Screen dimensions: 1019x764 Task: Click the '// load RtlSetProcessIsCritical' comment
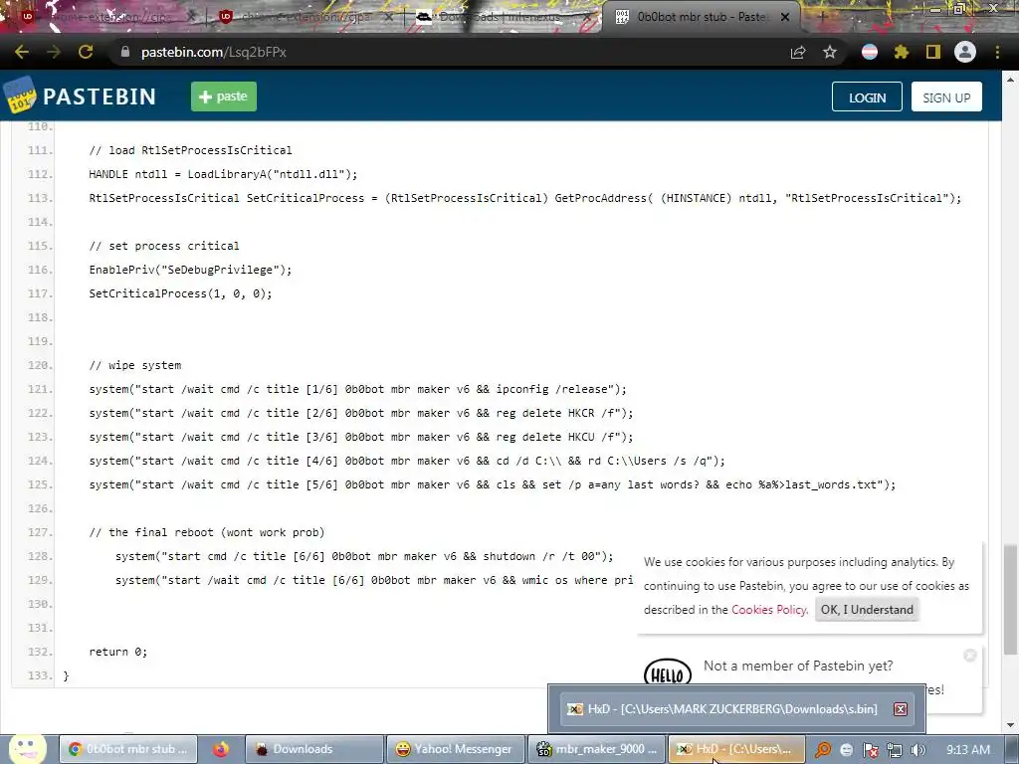tap(190, 150)
